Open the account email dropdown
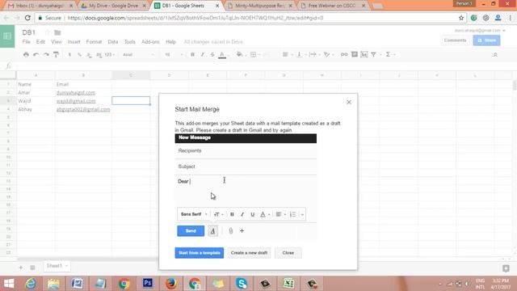The image size is (517, 291). [480, 31]
